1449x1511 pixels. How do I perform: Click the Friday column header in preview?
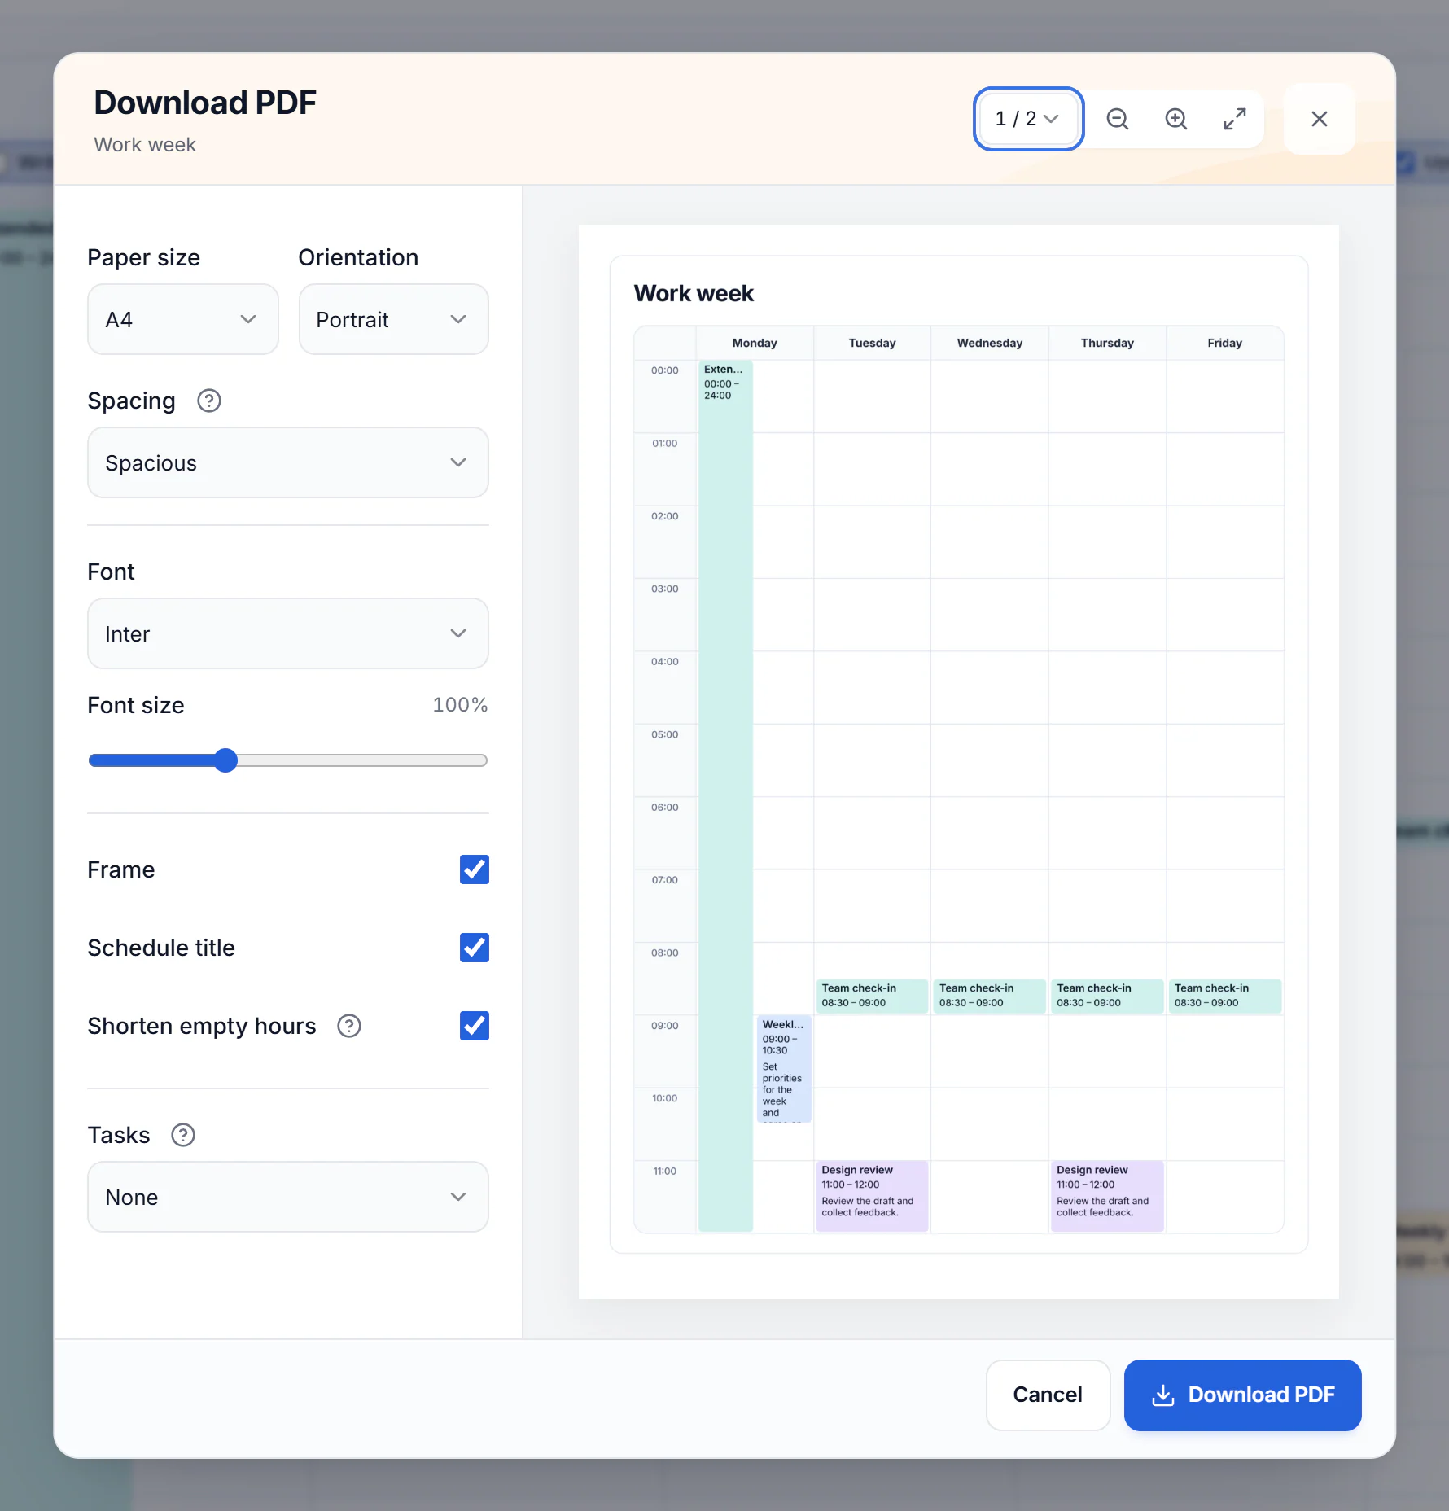(x=1224, y=343)
